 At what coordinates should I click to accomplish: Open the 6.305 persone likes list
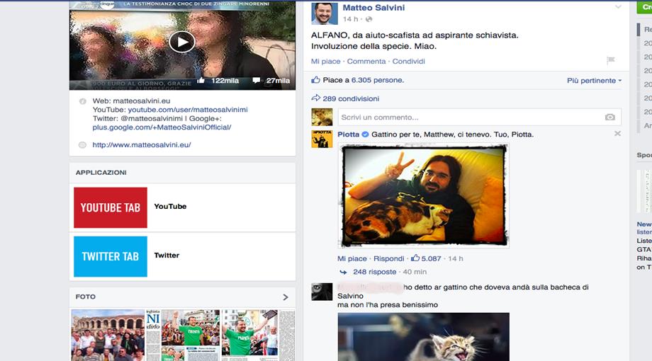click(x=378, y=80)
